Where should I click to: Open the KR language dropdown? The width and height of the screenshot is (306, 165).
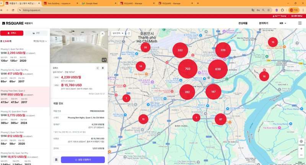[283, 23]
